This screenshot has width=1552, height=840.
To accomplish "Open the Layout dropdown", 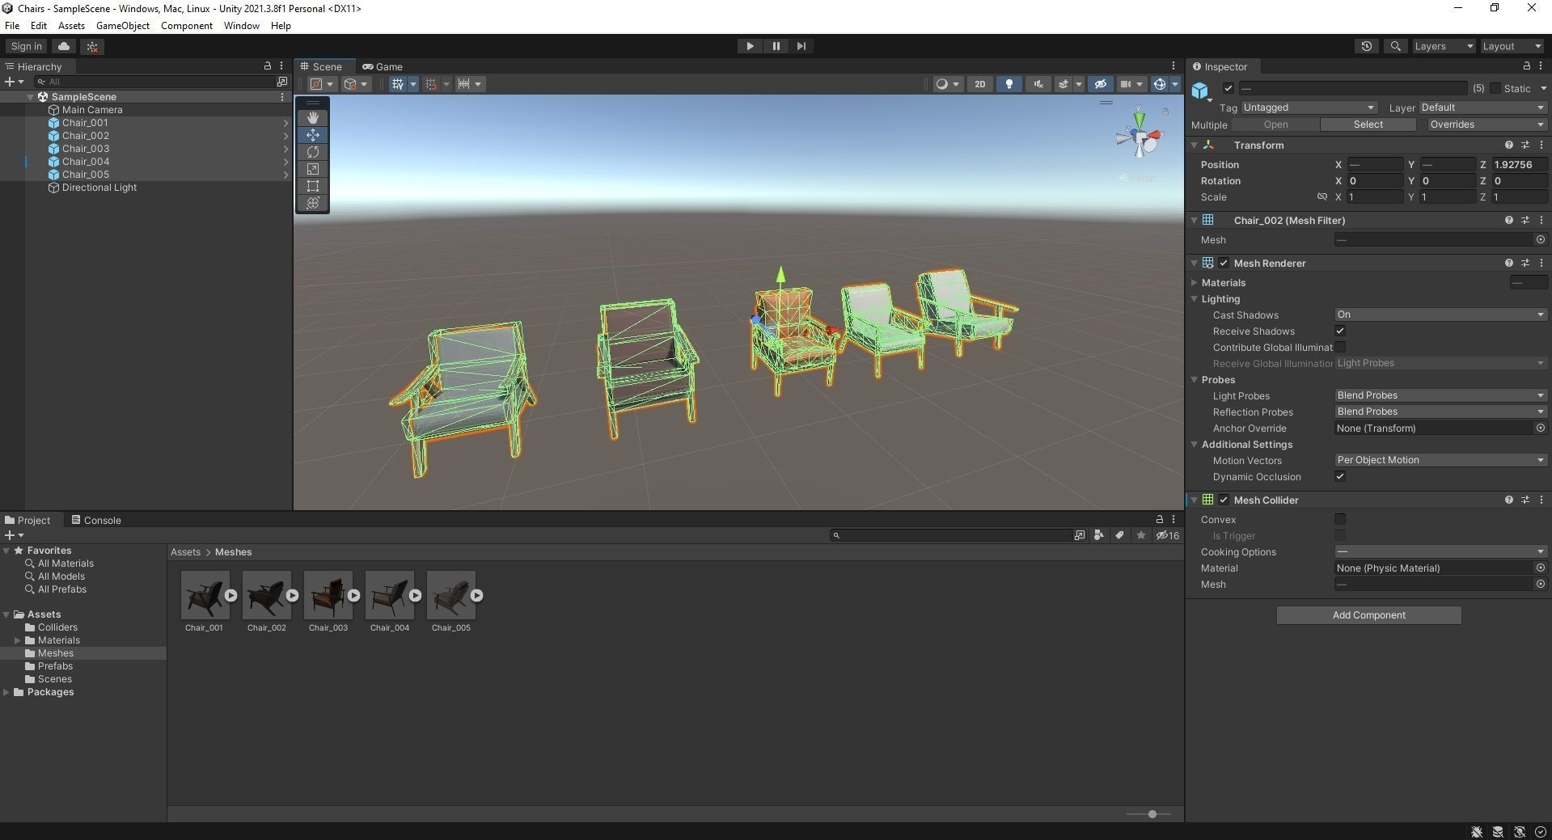I will coord(1512,46).
